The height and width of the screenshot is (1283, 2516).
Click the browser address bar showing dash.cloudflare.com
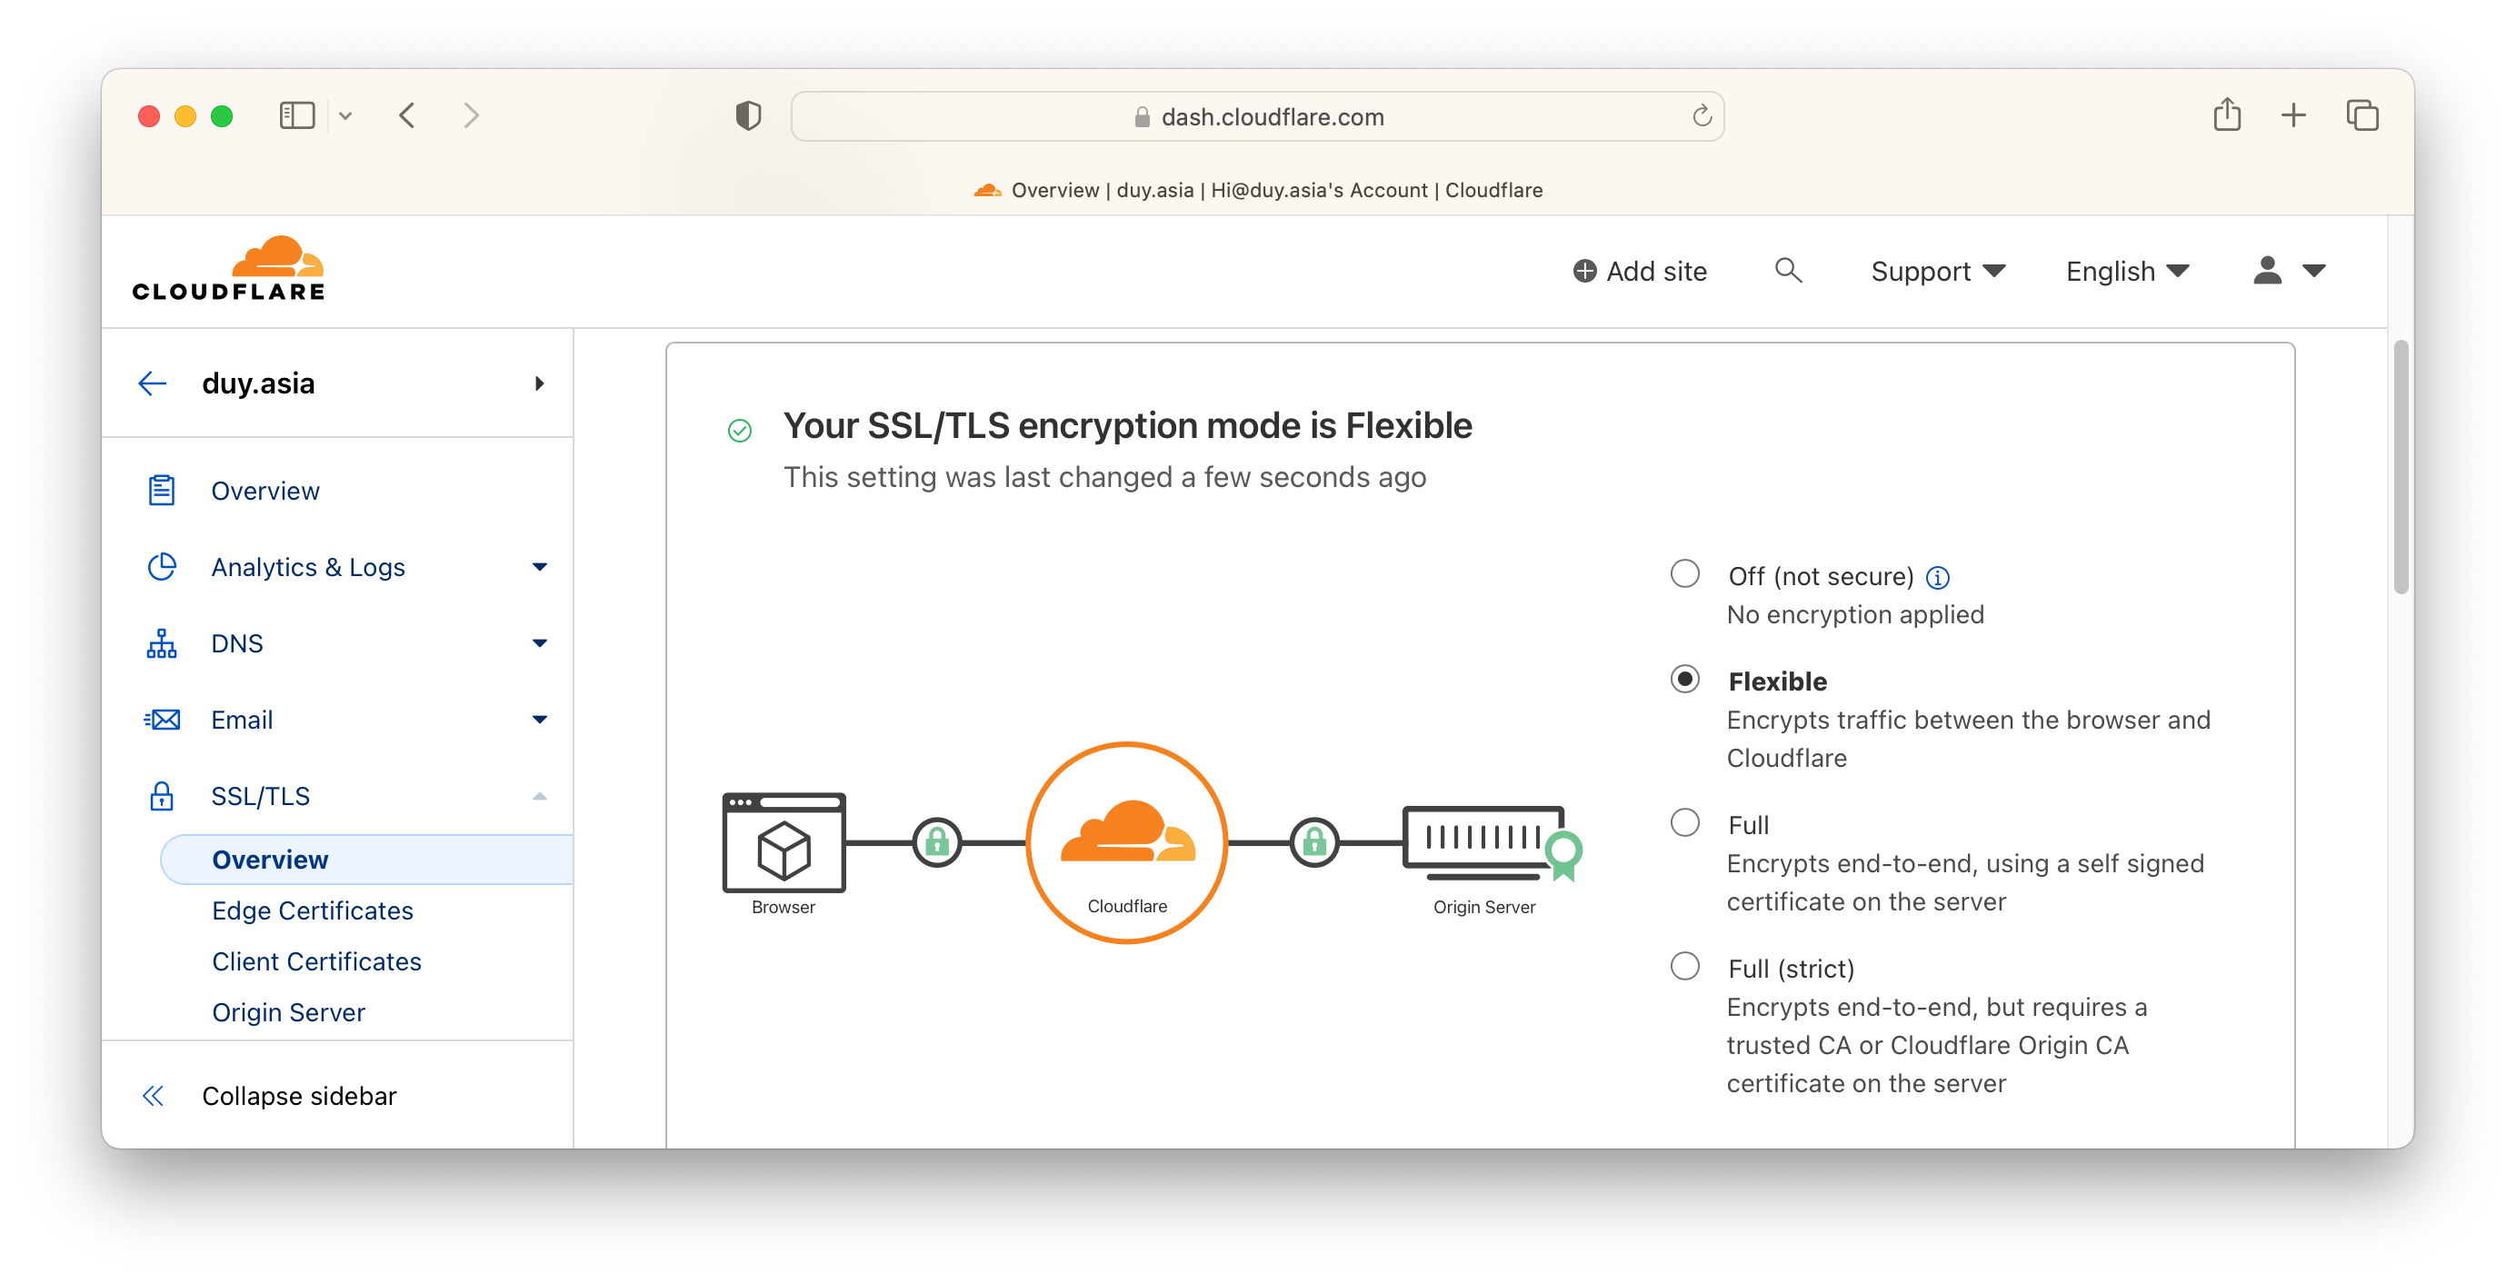click(1258, 115)
